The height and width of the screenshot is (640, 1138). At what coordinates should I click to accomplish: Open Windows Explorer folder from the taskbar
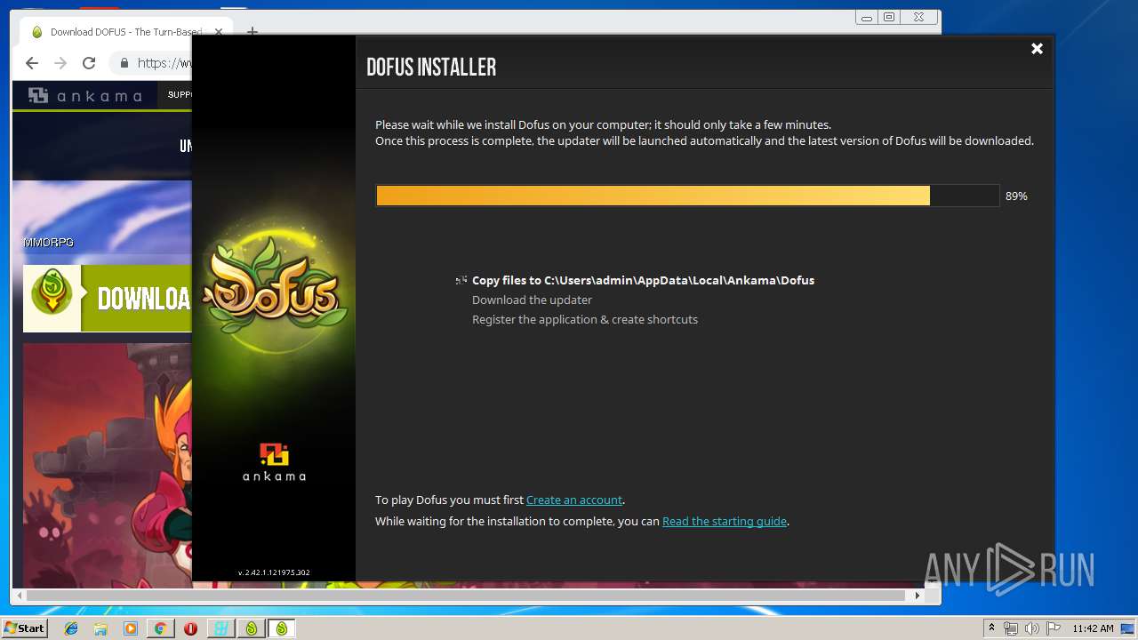(x=100, y=628)
